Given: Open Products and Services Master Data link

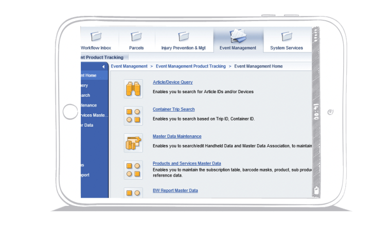Looking at the screenshot, I should (187, 163).
